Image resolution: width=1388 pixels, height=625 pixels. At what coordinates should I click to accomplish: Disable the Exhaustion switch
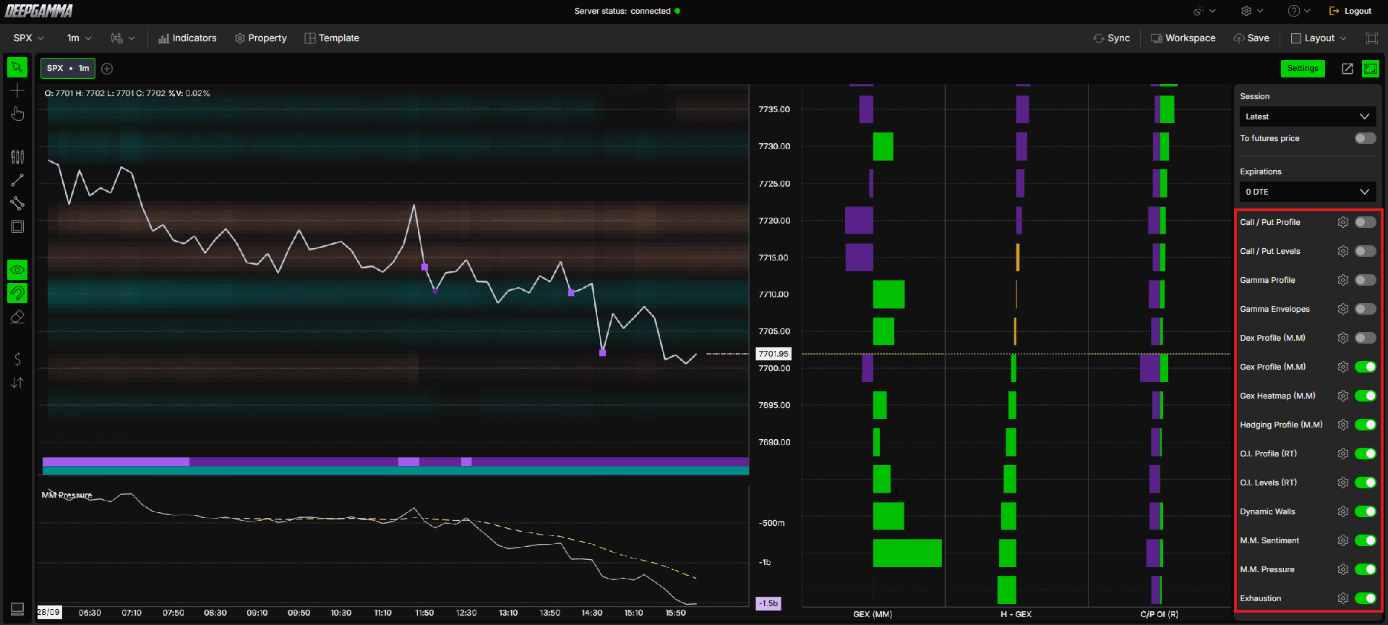[1365, 598]
